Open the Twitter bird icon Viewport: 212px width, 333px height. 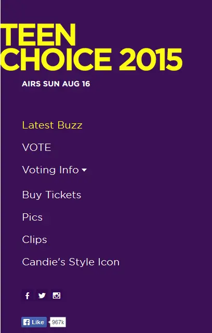[x=42, y=296]
